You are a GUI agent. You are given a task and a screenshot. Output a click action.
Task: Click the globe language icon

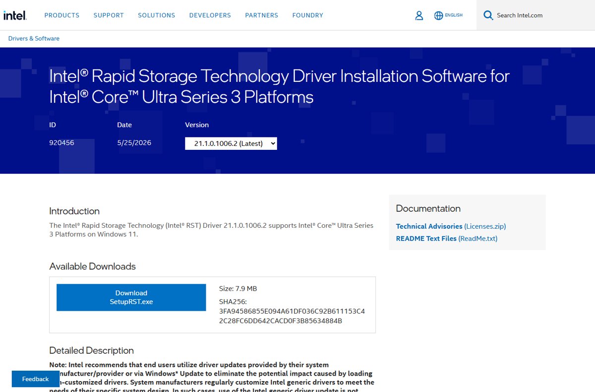438,15
